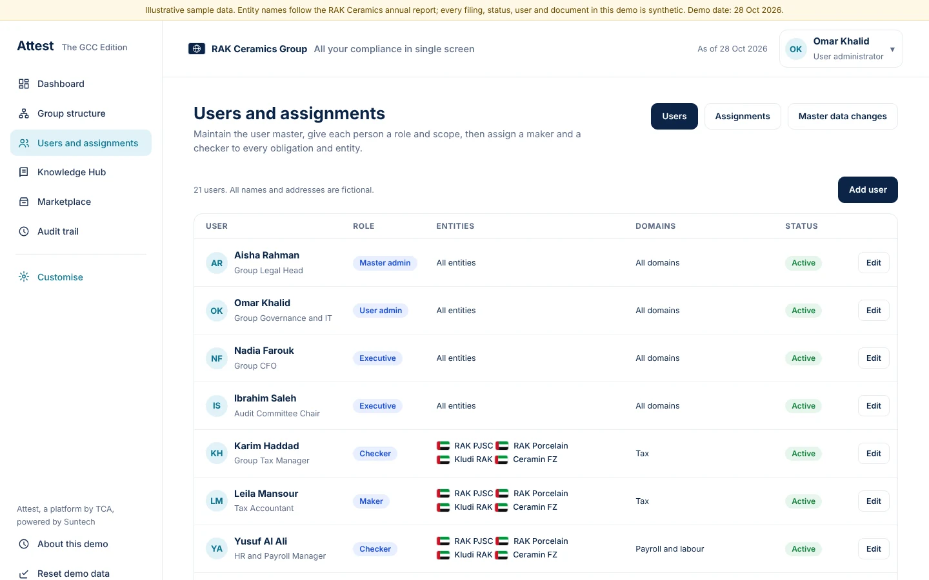Screen dimensions: 929x580
Task: Click Nadia Farouk's NF avatar
Action: (217, 358)
